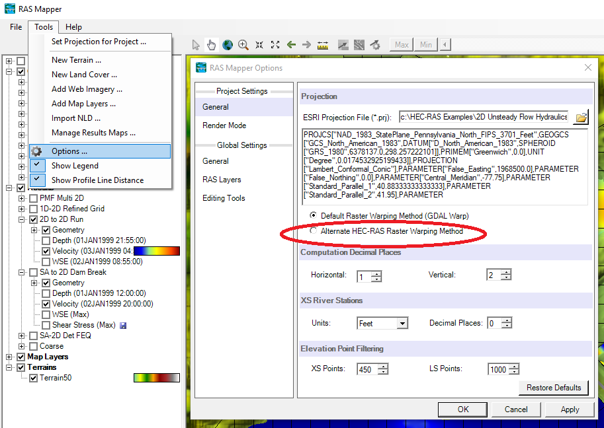Viewport: 604px width, 428px height.
Task: Click the gear icon beside Options
Action: [36, 151]
